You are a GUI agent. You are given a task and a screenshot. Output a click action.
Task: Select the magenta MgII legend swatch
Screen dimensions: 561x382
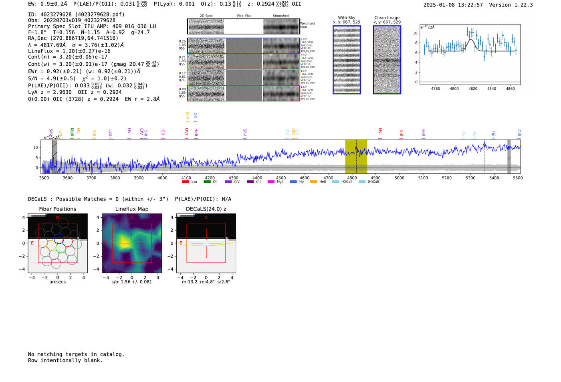click(x=271, y=182)
